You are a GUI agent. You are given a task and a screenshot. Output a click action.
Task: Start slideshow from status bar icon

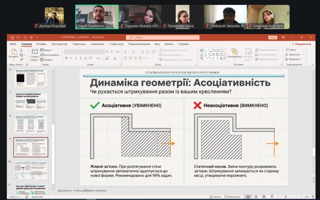272,197
